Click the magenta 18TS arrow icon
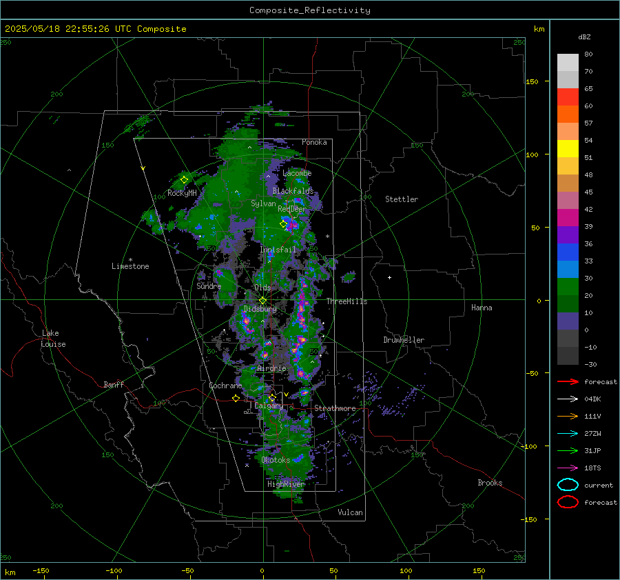The width and height of the screenshot is (620, 580). [x=568, y=468]
